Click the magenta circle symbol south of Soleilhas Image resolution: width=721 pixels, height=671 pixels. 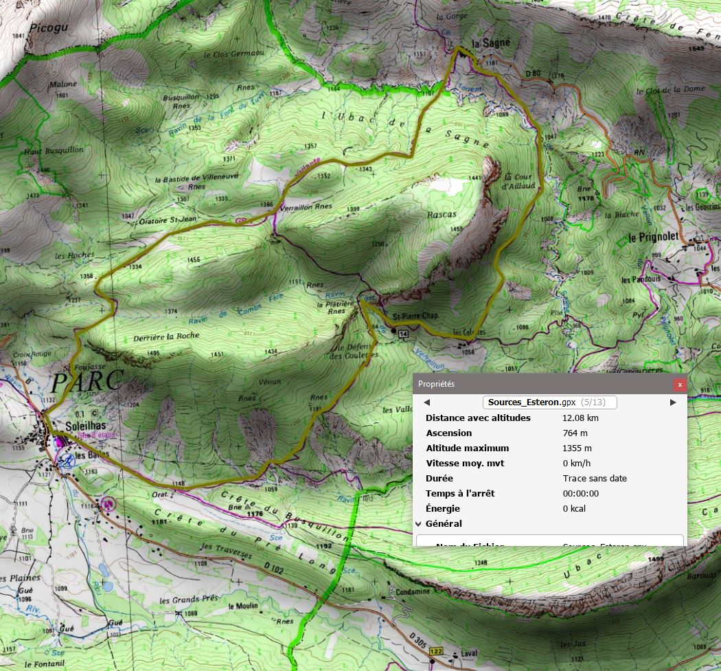coord(106,503)
